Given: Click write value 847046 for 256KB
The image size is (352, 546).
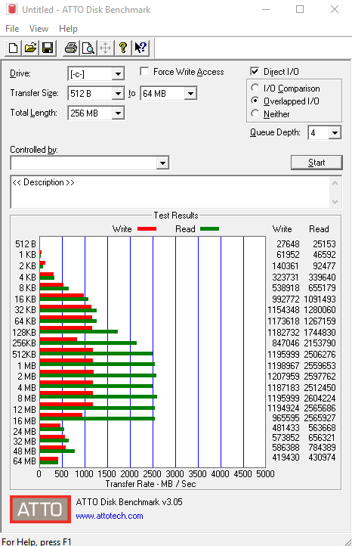Looking at the screenshot, I should pos(286,343).
